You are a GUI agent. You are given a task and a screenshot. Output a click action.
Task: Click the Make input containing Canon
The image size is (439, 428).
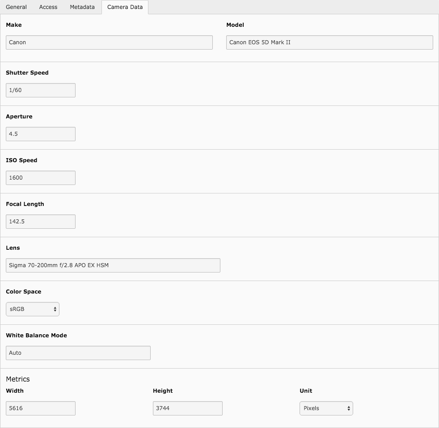pos(109,42)
